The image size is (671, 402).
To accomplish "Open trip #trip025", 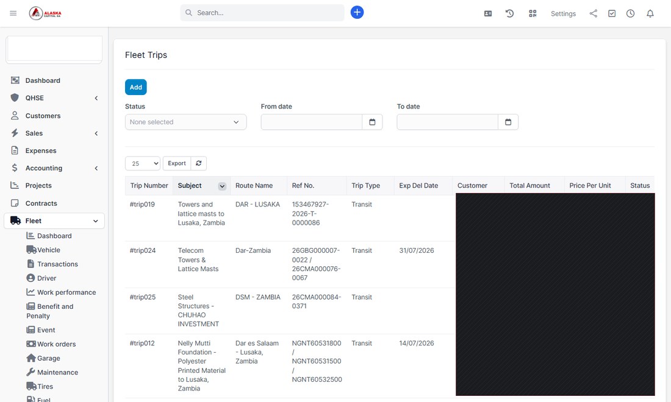I will (x=143, y=297).
